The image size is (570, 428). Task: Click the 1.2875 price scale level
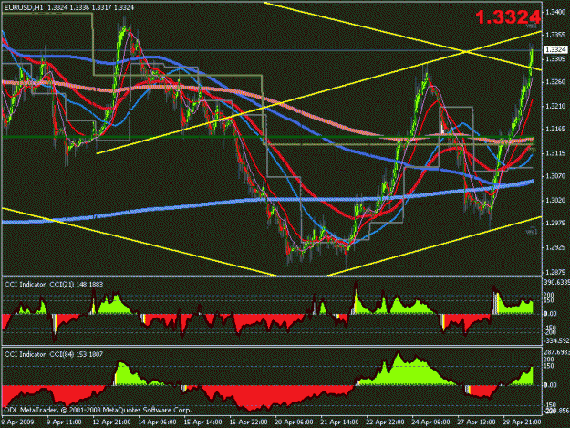click(555, 272)
